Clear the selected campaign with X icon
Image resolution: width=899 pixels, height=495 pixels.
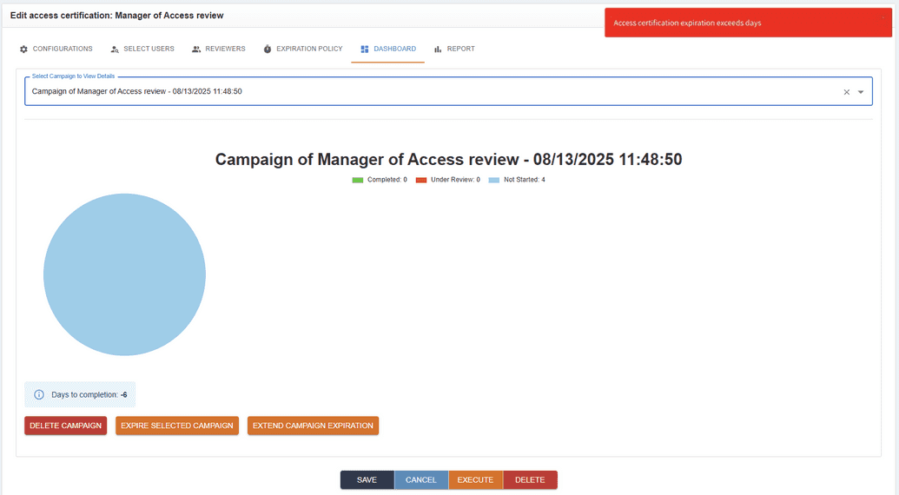point(847,92)
